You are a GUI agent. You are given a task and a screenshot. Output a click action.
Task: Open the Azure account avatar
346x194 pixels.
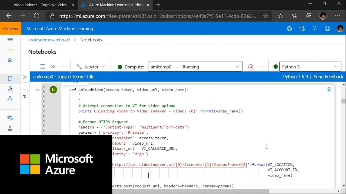340,28
